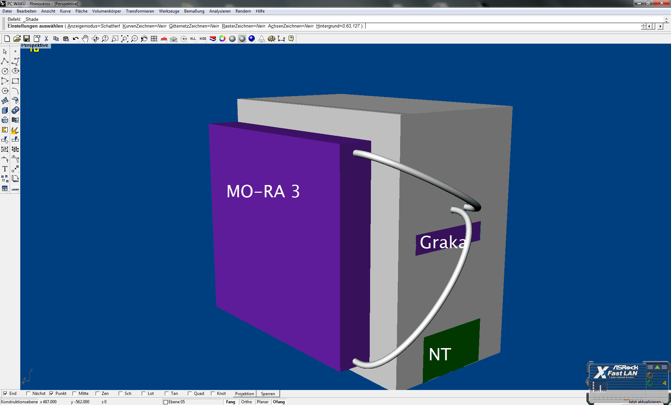Select the pointer arrow tool in side toolbar

[5, 52]
